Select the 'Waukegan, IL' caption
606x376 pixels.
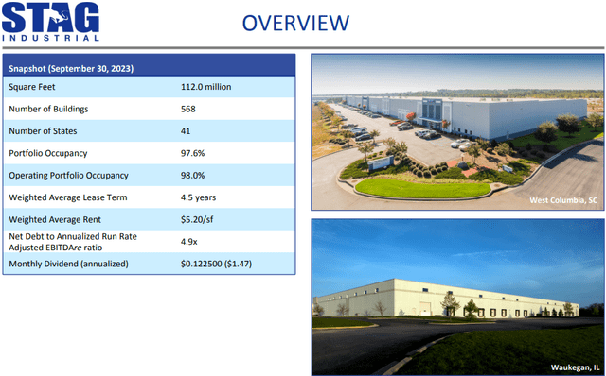coord(575,367)
